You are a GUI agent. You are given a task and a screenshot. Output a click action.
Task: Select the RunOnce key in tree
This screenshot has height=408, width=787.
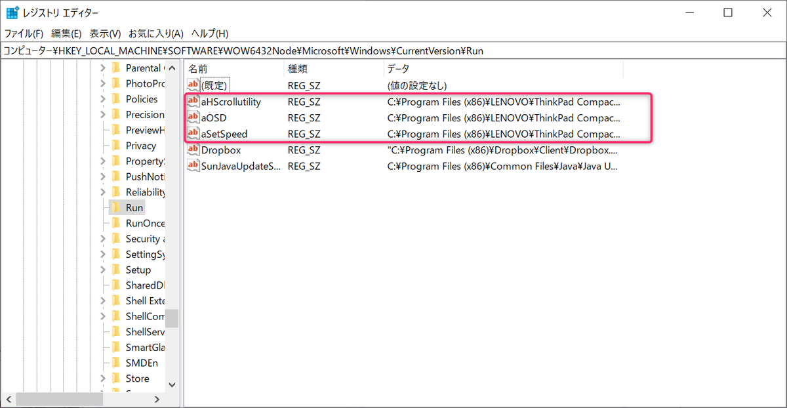click(x=145, y=223)
